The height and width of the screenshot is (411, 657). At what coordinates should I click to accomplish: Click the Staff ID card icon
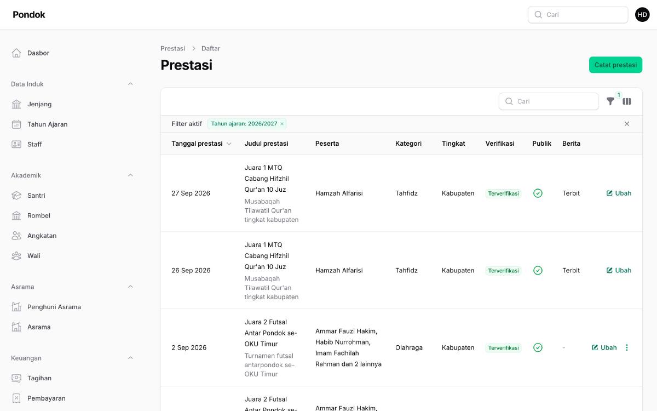coord(16,144)
